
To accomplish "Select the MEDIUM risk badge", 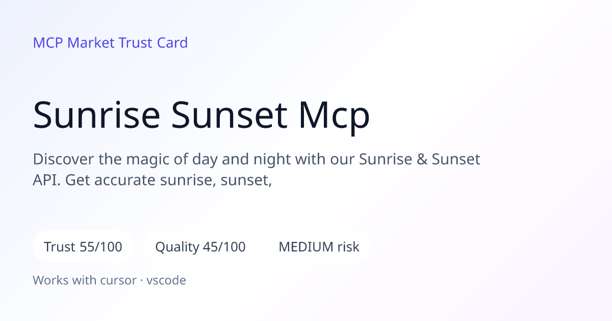I will click(x=319, y=247).
